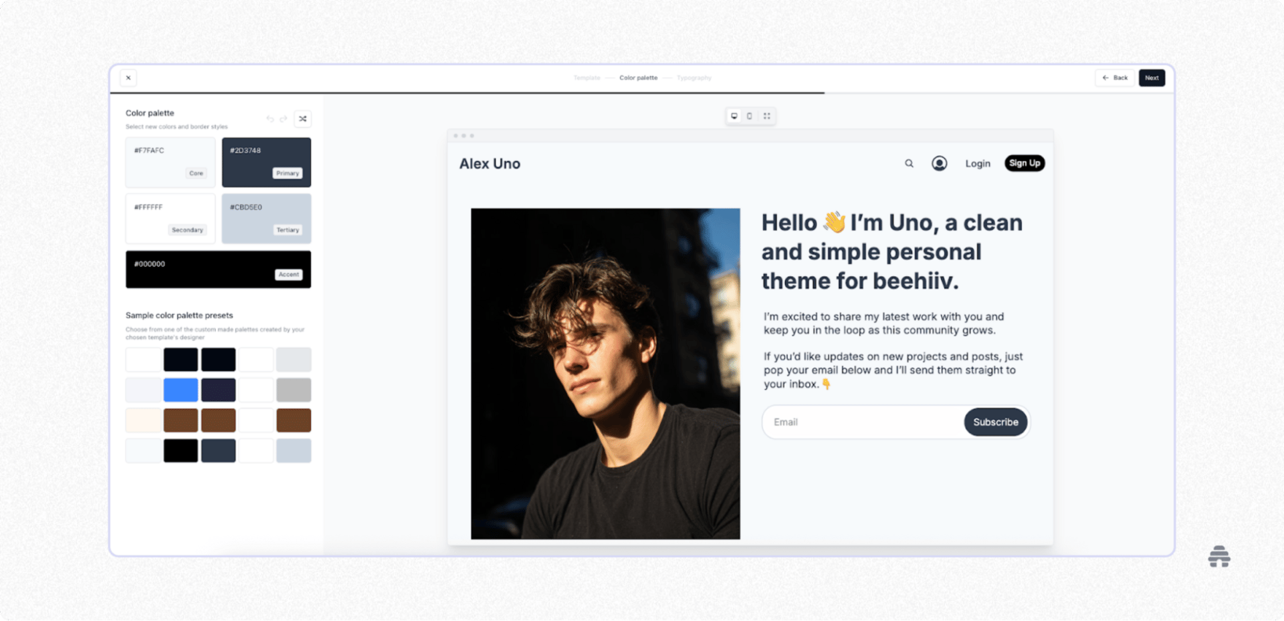Expand preview to fullscreen view
The height and width of the screenshot is (621, 1284).
[766, 116]
